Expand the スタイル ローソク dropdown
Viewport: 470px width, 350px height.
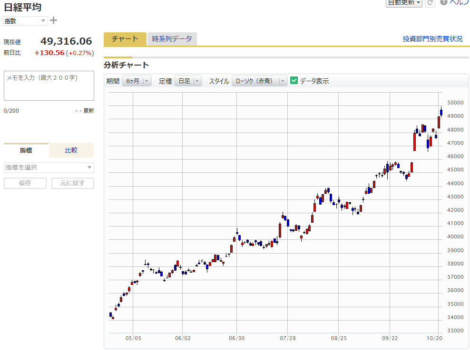[x=260, y=81]
